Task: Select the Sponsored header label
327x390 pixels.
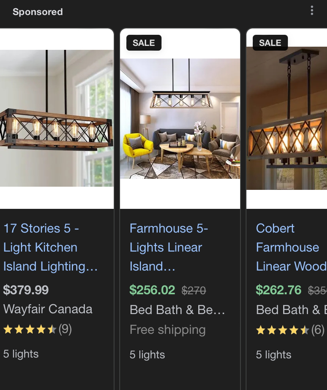Action: (38, 12)
